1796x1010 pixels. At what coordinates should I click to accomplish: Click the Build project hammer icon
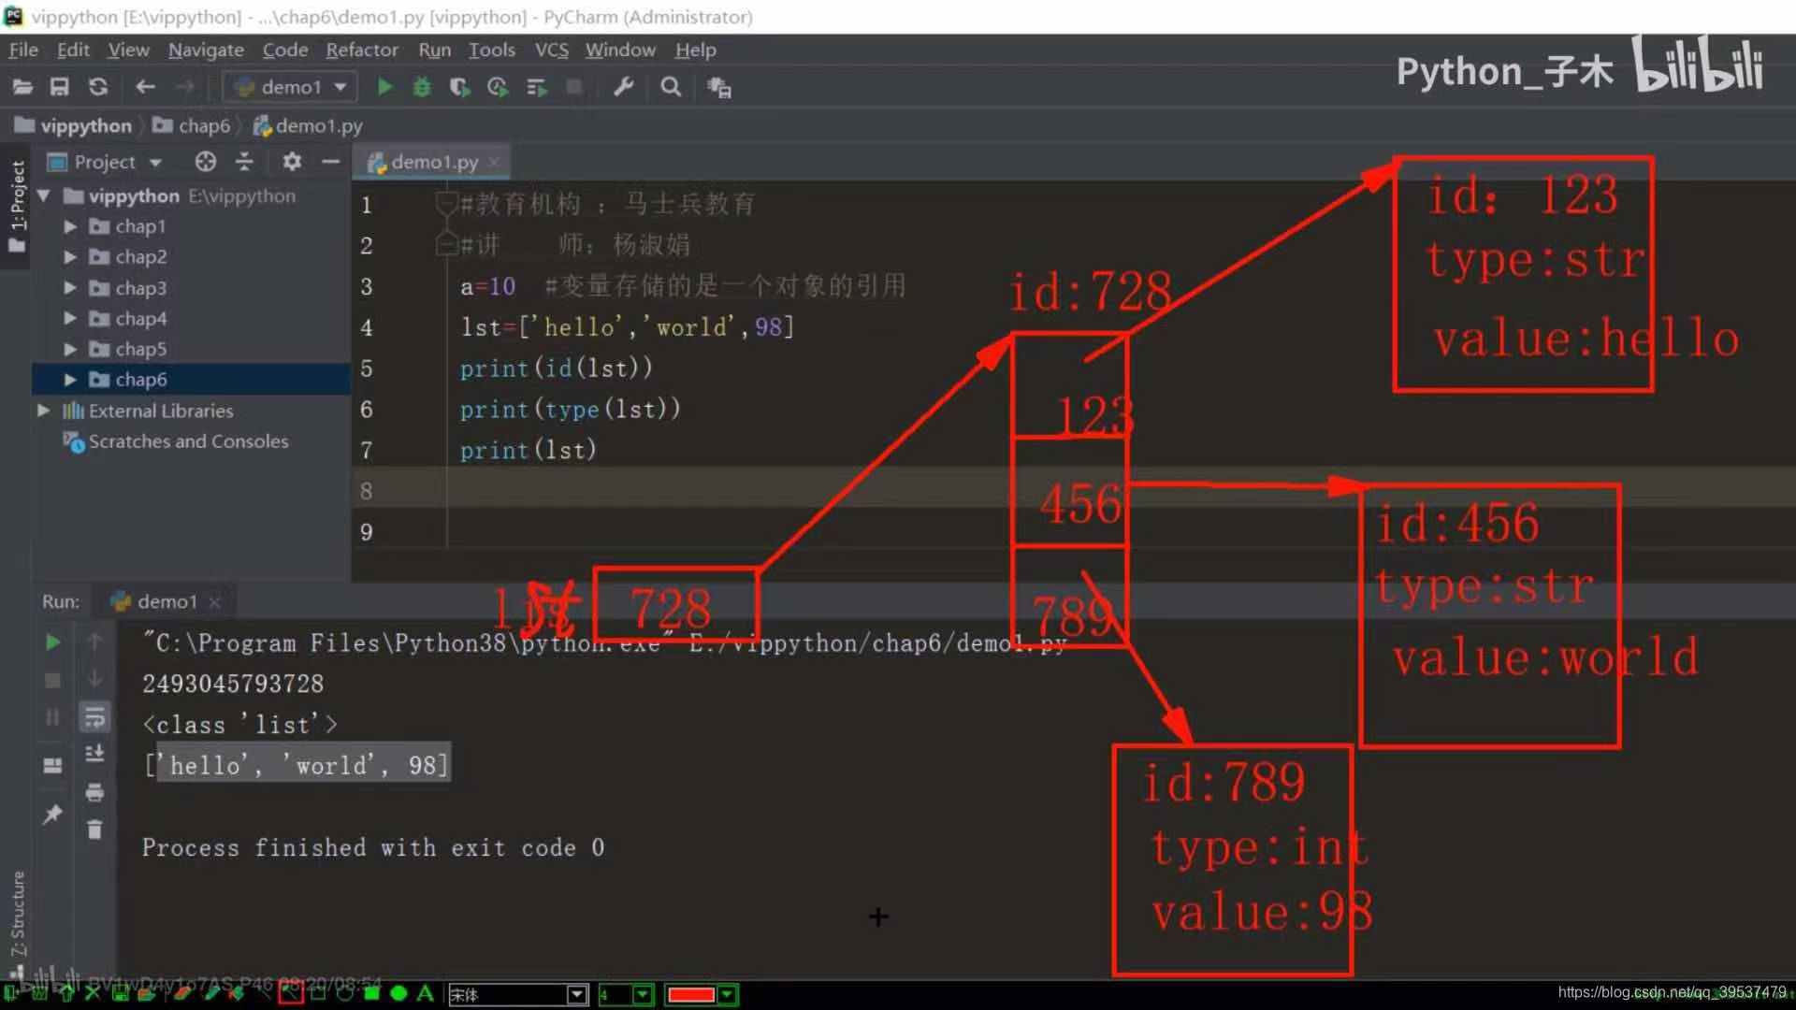624,86
